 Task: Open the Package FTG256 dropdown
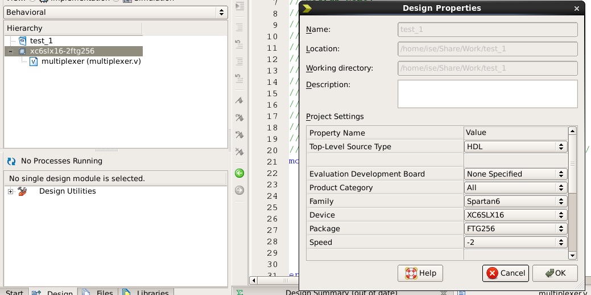(x=515, y=228)
